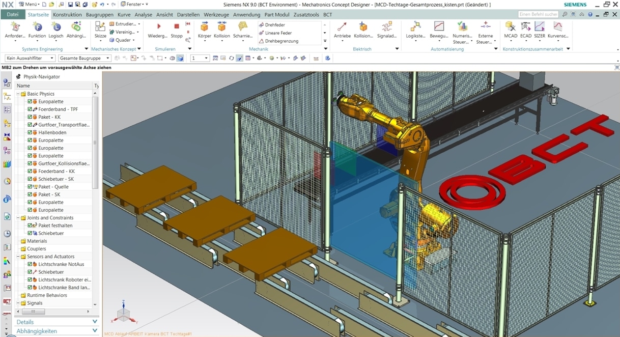Launch the ECAD collaboration tool
This screenshot has width=620, height=337.
pyautogui.click(x=526, y=30)
